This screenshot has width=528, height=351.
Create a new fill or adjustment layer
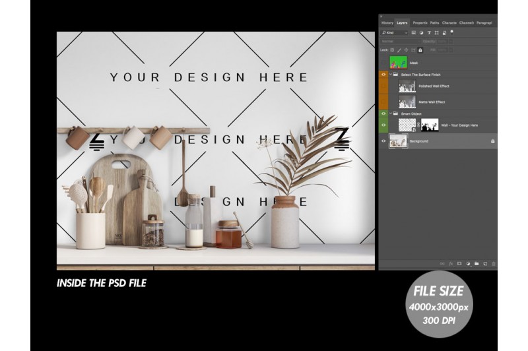(x=468, y=264)
